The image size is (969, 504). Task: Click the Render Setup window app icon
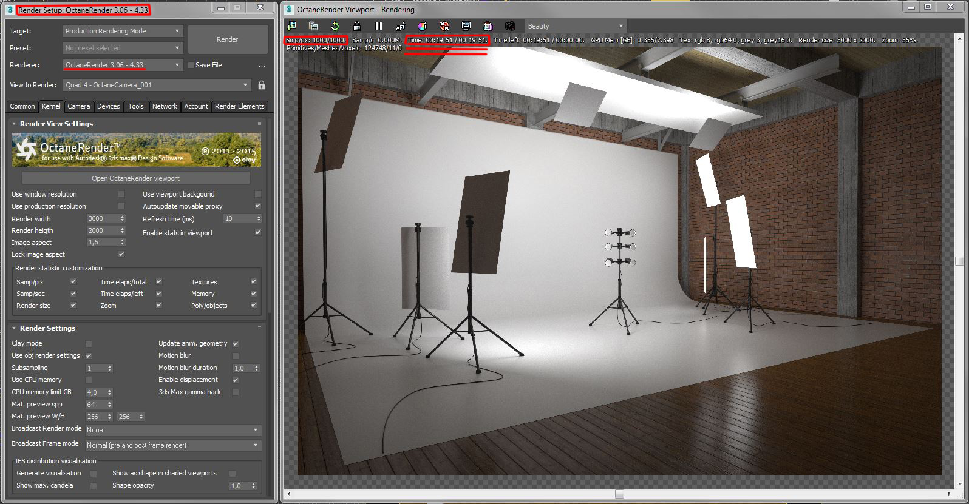[x=10, y=10]
